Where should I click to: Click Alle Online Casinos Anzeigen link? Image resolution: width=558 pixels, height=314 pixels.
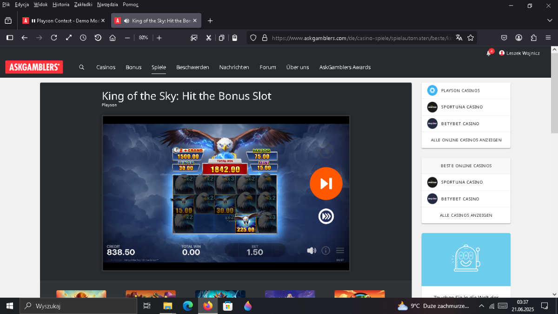pos(466,140)
